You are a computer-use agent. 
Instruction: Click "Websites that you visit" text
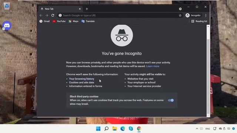(140, 79)
